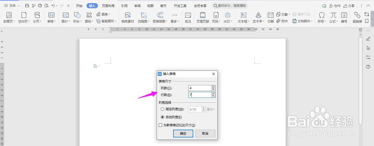Select auto column width (自动列宽) radio

point(163,117)
